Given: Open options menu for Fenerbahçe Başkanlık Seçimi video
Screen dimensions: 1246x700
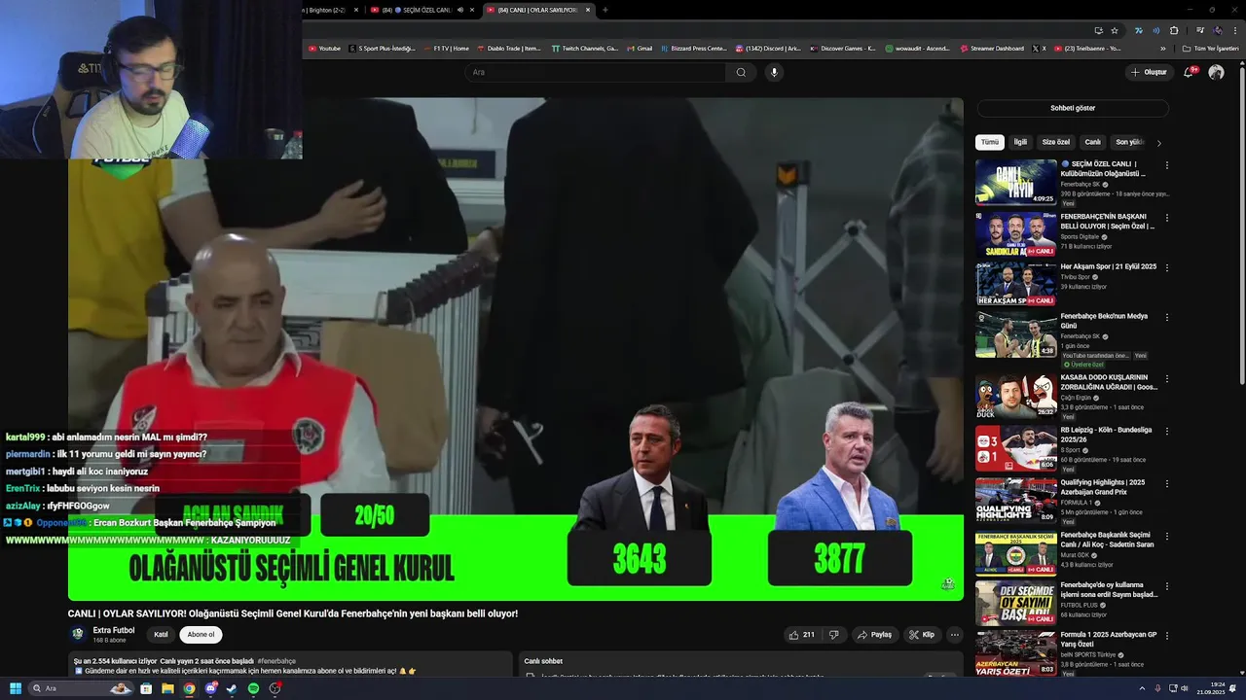Looking at the screenshot, I should tap(1166, 536).
